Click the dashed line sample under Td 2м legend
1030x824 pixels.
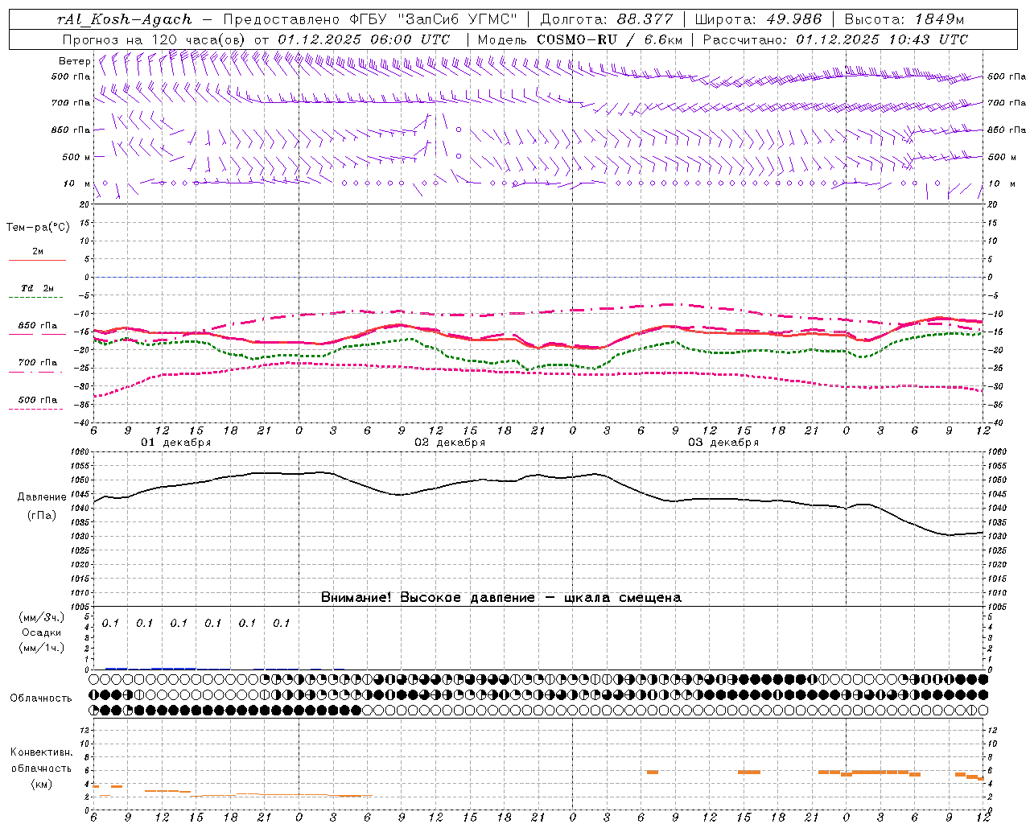pyautogui.click(x=35, y=298)
